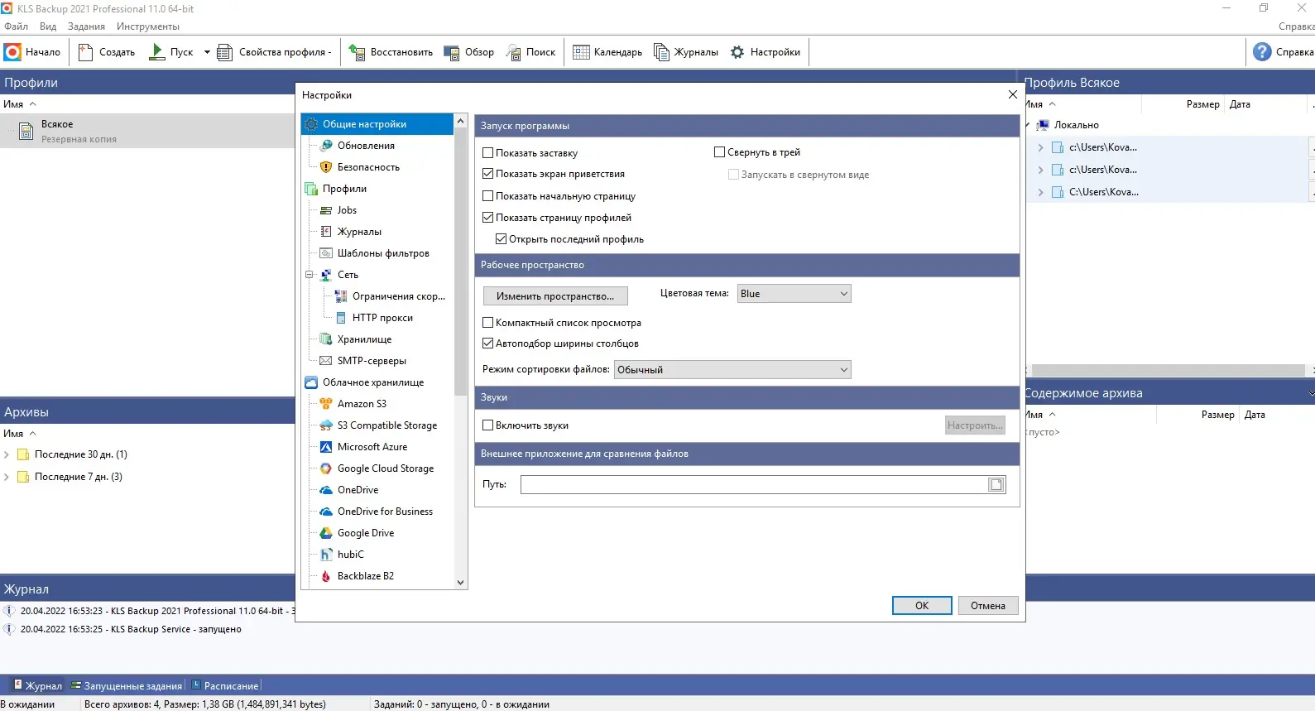Select Общие настройки category
Image resolution: width=1315 pixels, height=711 pixels.
[x=364, y=124]
